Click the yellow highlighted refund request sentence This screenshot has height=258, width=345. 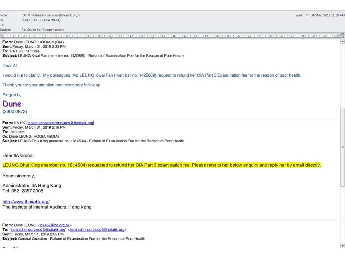click(x=161, y=165)
